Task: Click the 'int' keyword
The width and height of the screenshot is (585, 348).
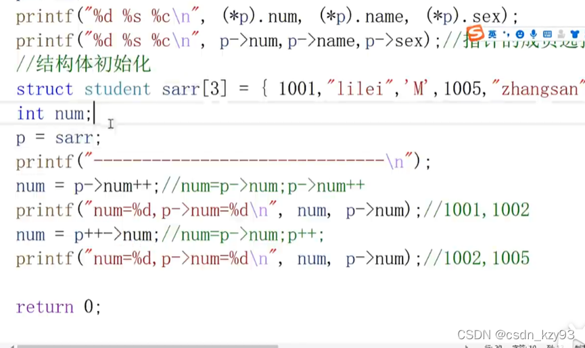Action: pyautogui.click(x=30, y=114)
